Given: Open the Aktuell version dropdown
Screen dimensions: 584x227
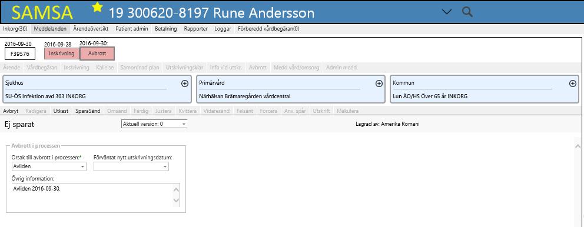Looking at the screenshot, I should (x=154, y=124).
